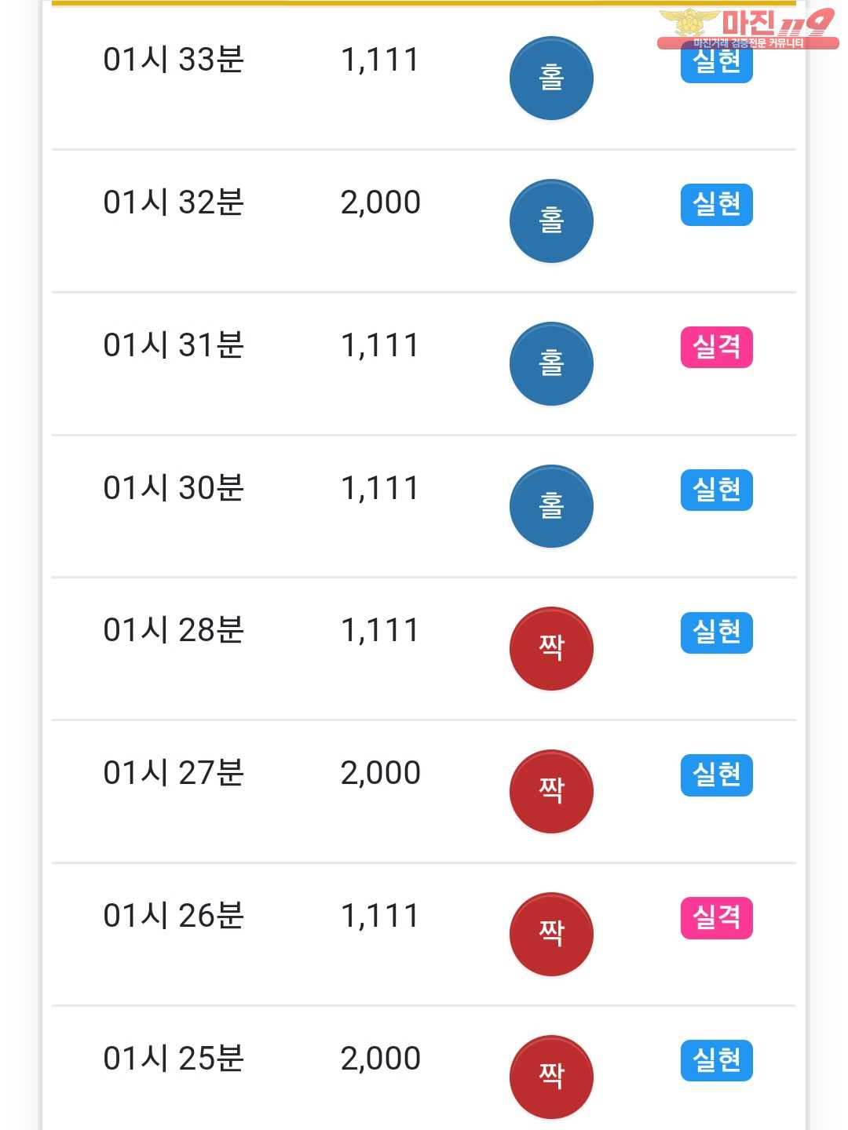Click the 01시 33분 time label
This screenshot has height=1130, width=848.
tap(174, 60)
